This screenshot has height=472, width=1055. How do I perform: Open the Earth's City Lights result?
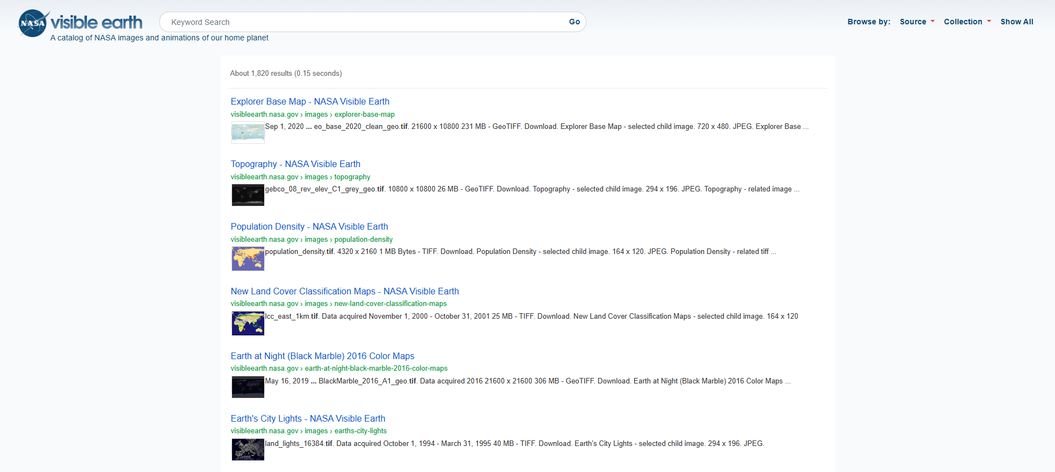tap(307, 418)
